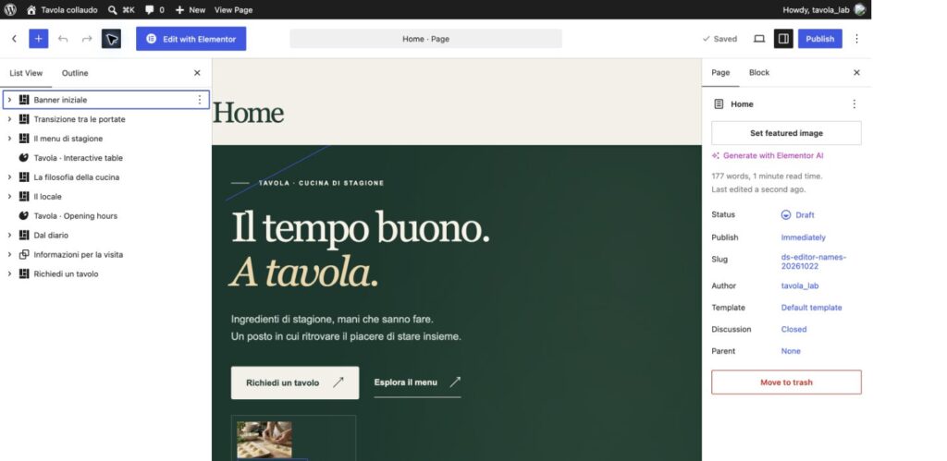Click Tavola - Opening hours block icon
Viewport: 947px width, 461px height.
pyautogui.click(x=24, y=215)
